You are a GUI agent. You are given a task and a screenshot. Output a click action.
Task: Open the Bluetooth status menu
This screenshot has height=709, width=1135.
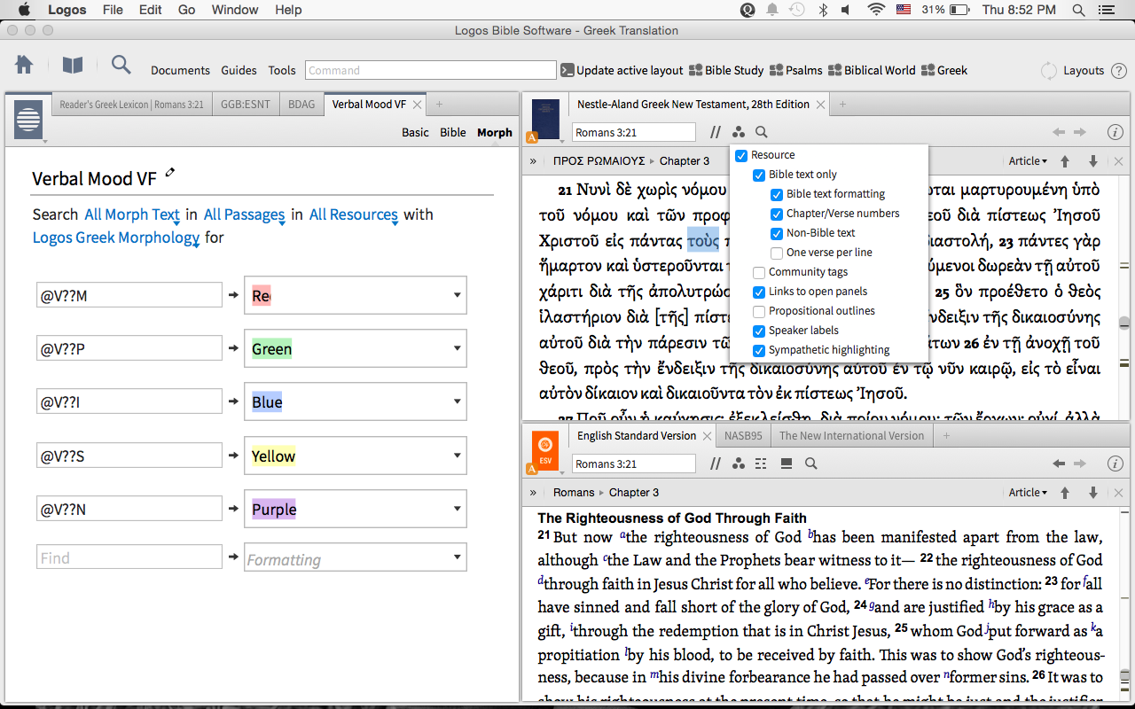click(x=822, y=10)
